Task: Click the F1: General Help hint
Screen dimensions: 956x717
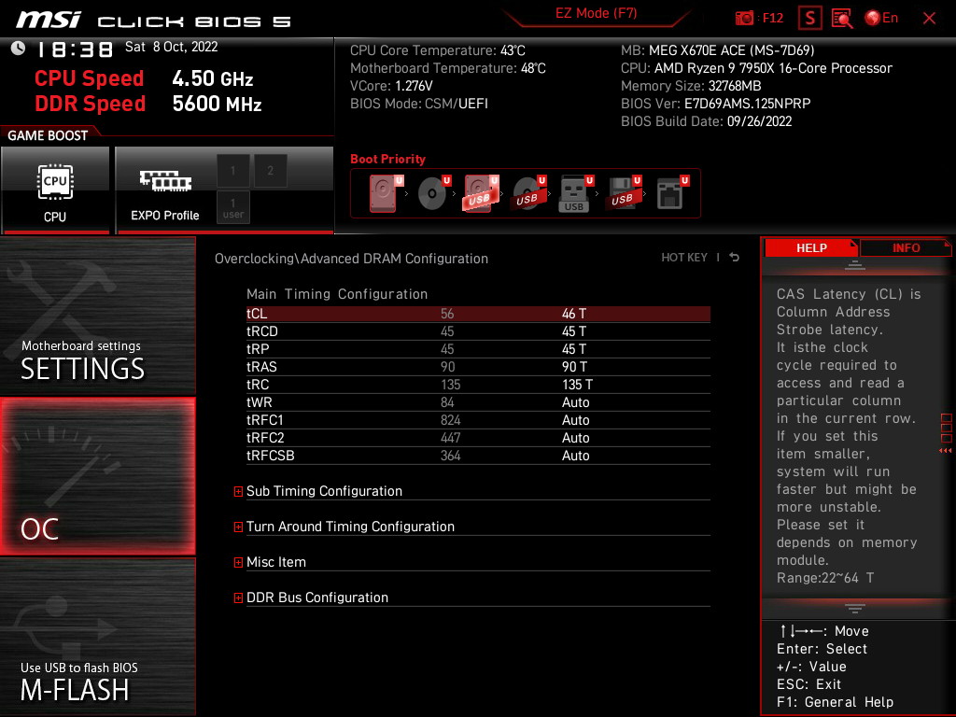Action: (835, 702)
